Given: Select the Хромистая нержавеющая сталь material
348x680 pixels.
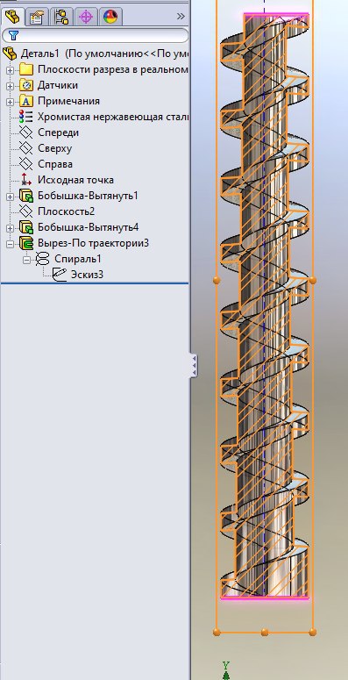Looking at the screenshot, I should click(113, 117).
